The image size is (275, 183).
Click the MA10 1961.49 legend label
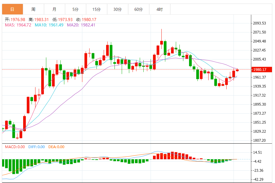pos(49,25)
